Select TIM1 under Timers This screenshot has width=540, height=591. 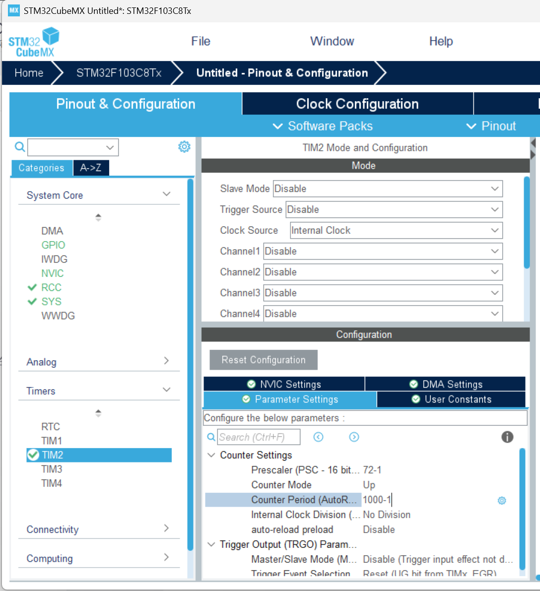click(x=52, y=441)
